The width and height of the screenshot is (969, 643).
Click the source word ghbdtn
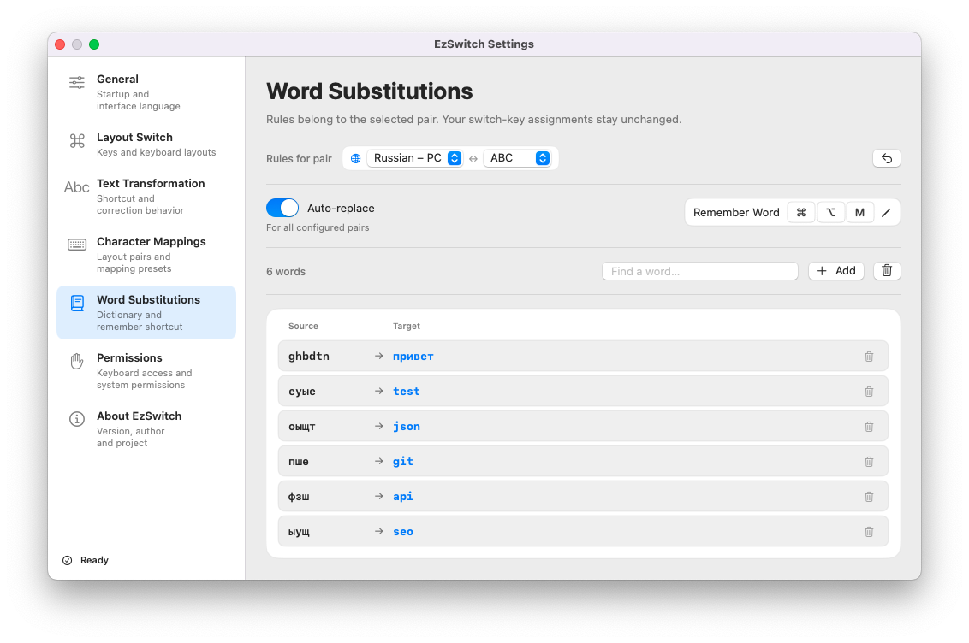coord(309,357)
